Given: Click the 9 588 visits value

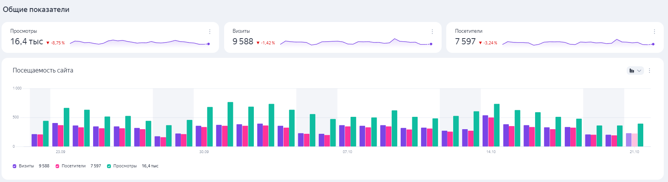Looking at the screenshot, I should coord(243,42).
